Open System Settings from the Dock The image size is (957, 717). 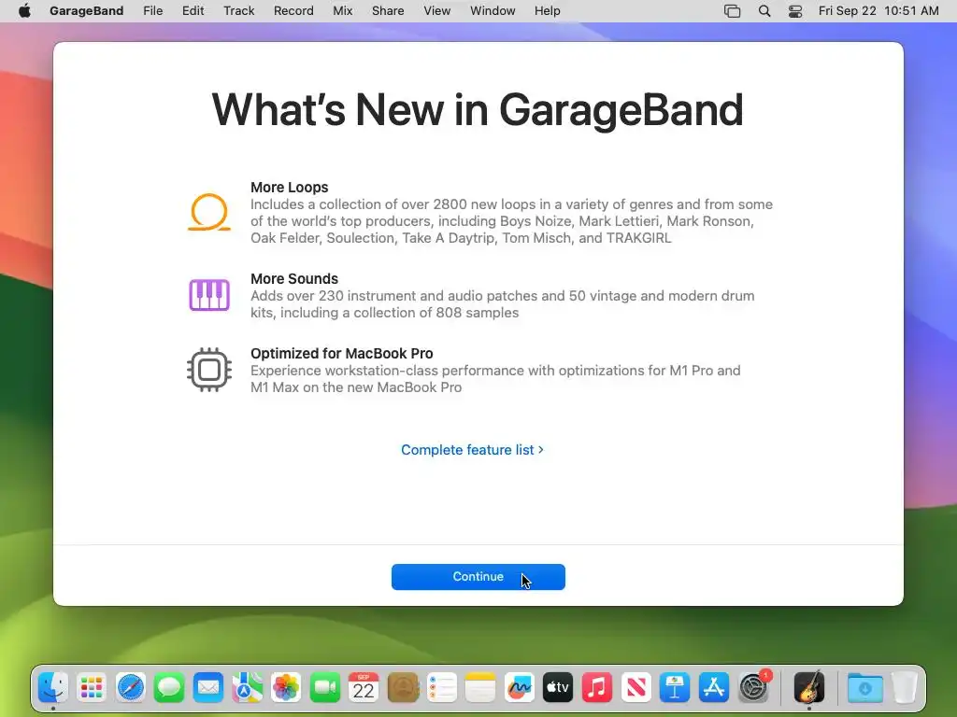(754, 688)
